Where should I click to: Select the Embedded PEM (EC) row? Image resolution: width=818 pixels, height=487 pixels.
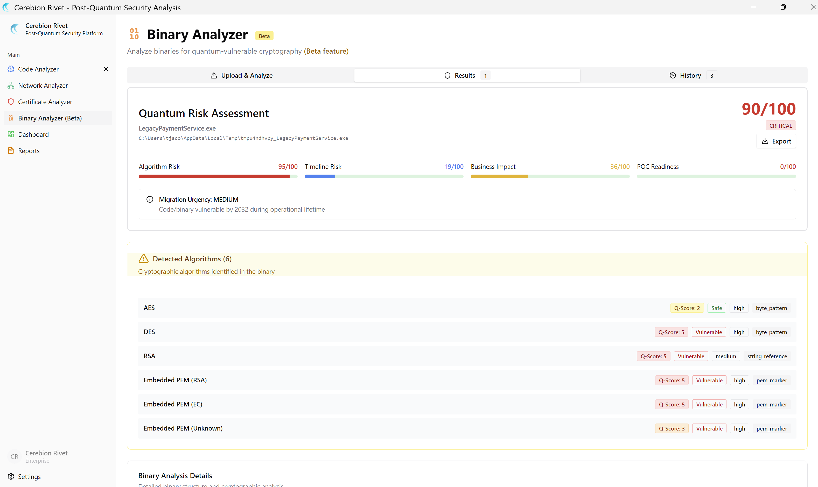tap(467, 404)
